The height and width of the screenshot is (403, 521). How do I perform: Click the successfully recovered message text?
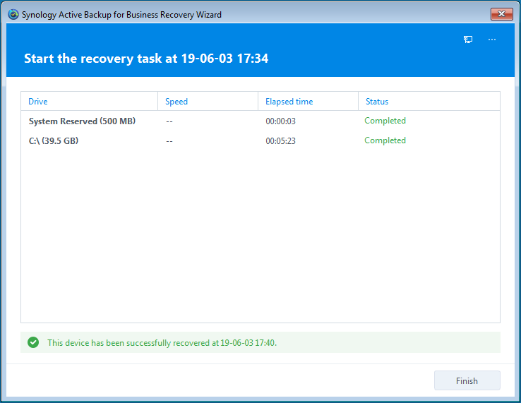tap(162, 343)
